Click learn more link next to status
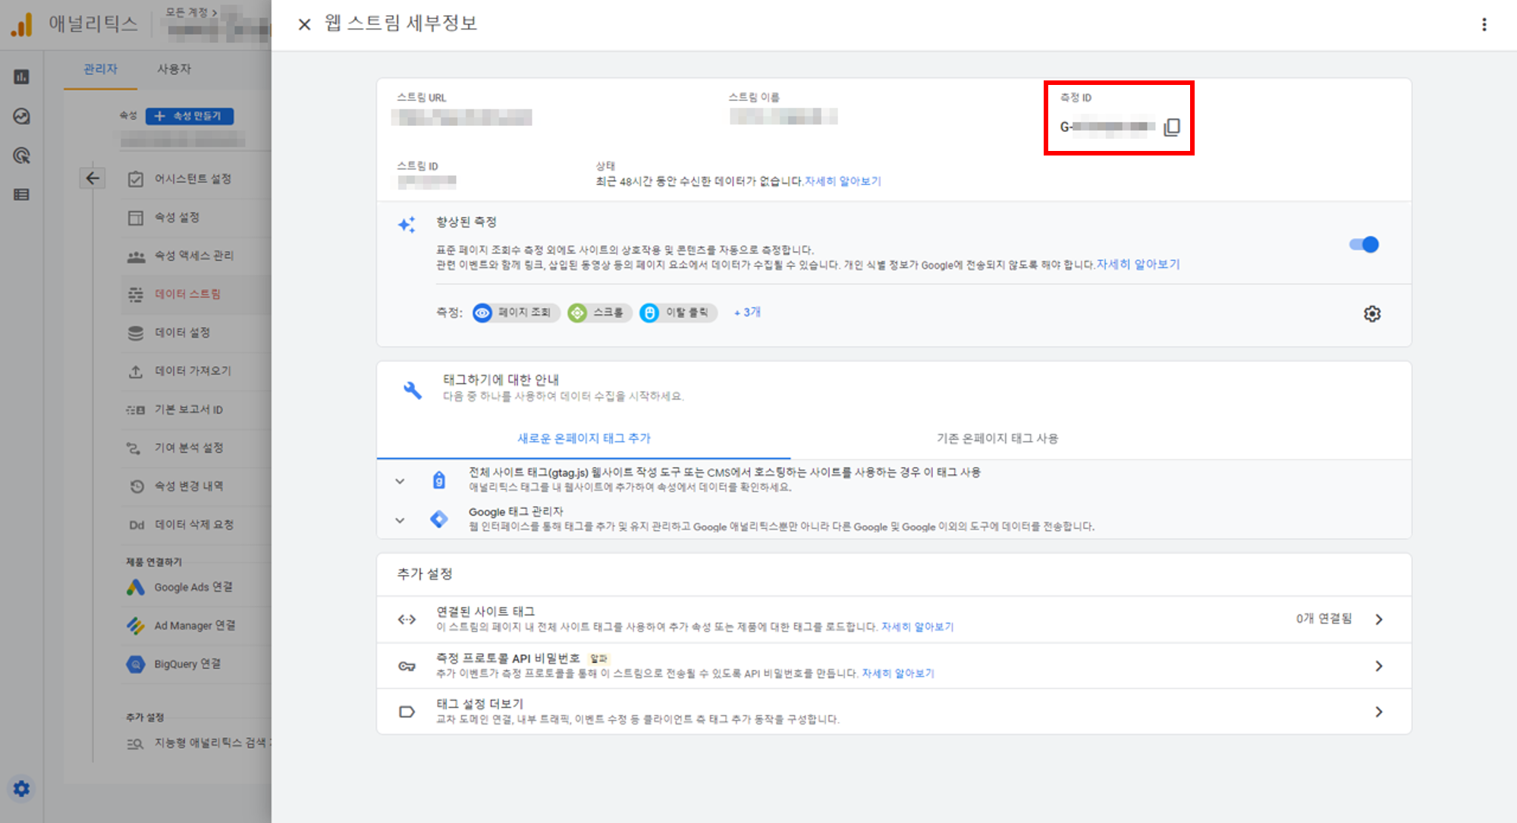This screenshot has width=1517, height=823. pos(843,181)
